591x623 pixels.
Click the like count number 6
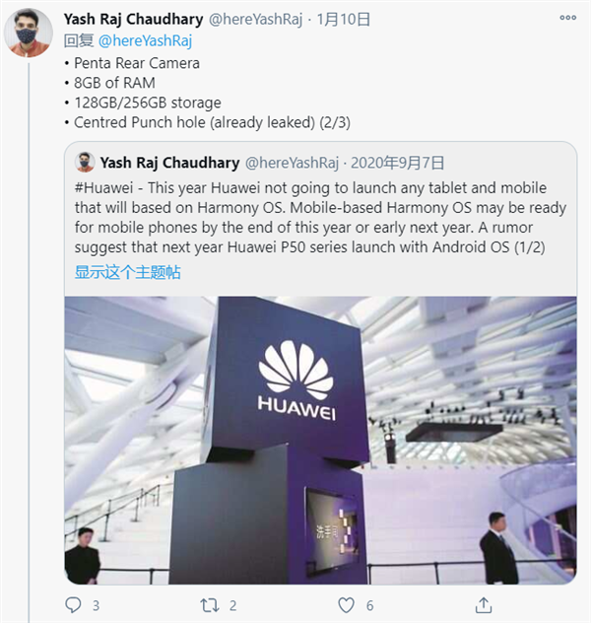coord(368,604)
